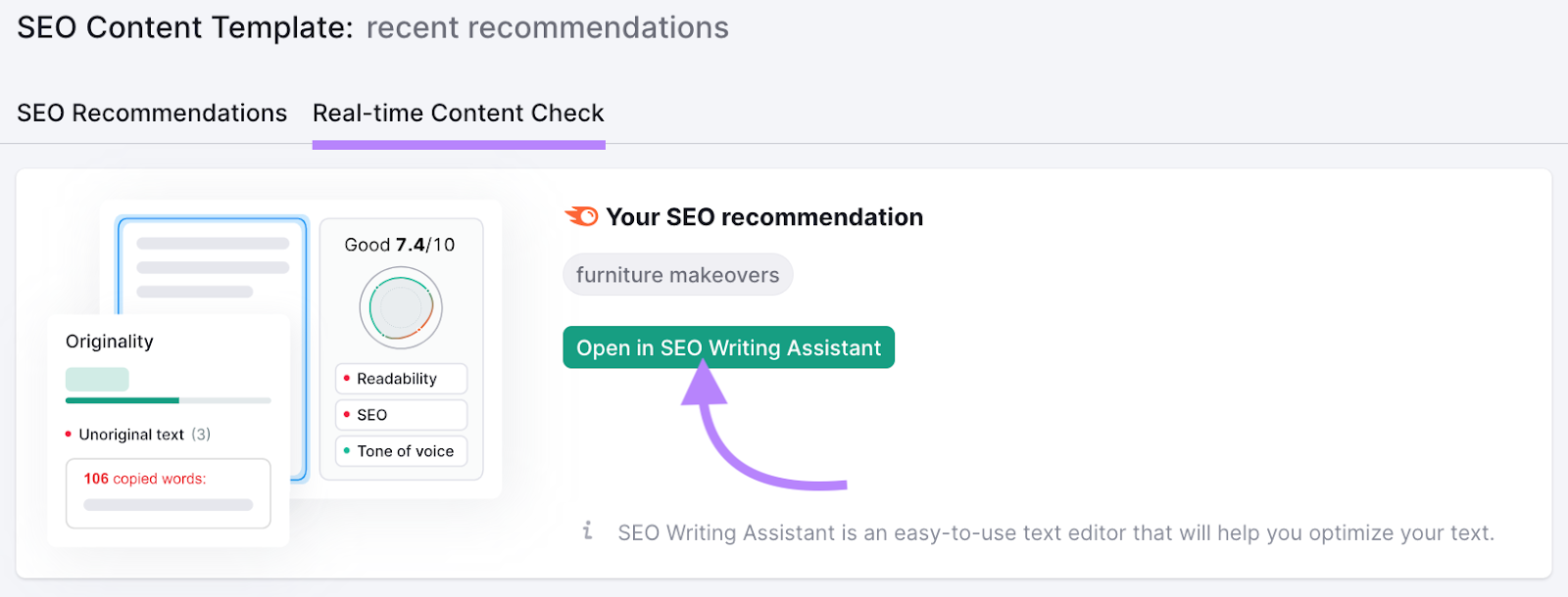Select the red SEO status indicator
The height and width of the screenshot is (597, 1568).
[347, 414]
